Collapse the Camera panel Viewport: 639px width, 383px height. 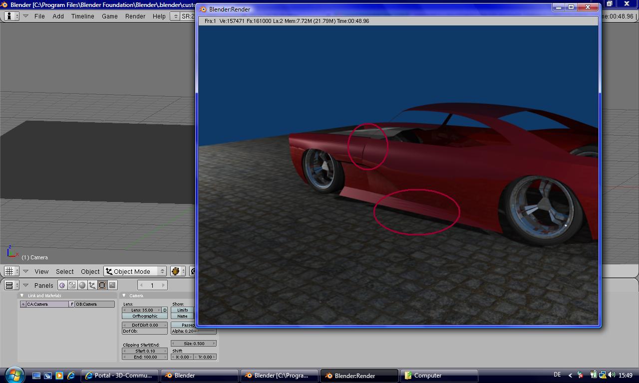pos(124,296)
